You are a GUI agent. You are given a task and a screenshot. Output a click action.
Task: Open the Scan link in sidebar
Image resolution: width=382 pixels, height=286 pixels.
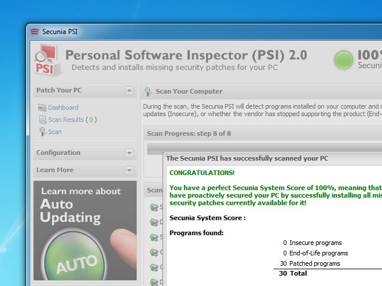pos(55,132)
